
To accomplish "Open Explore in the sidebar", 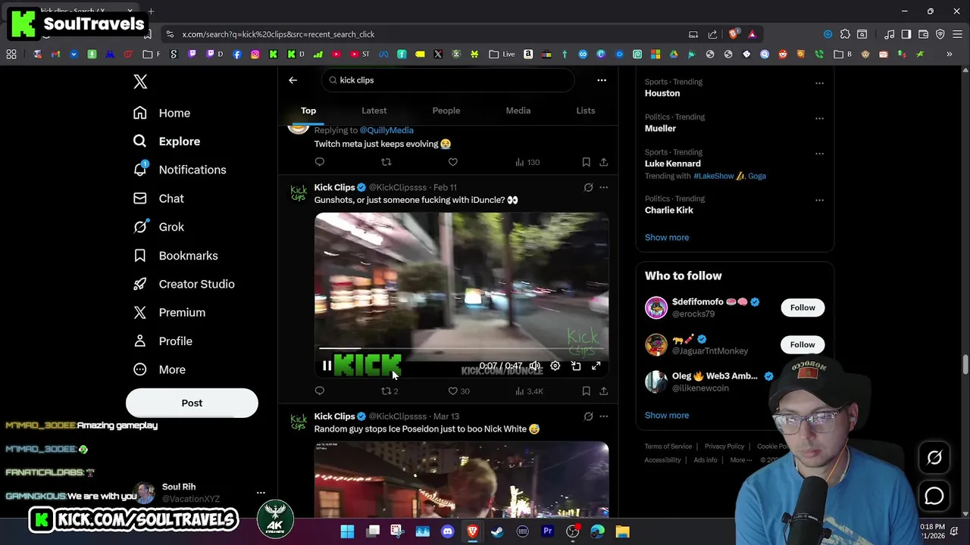I will point(166,142).
